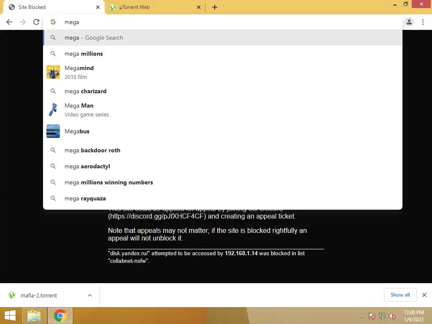Click the Megamind thumbnail image
The height and width of the screenshot is (324, 432).
(x=53, y=72)
